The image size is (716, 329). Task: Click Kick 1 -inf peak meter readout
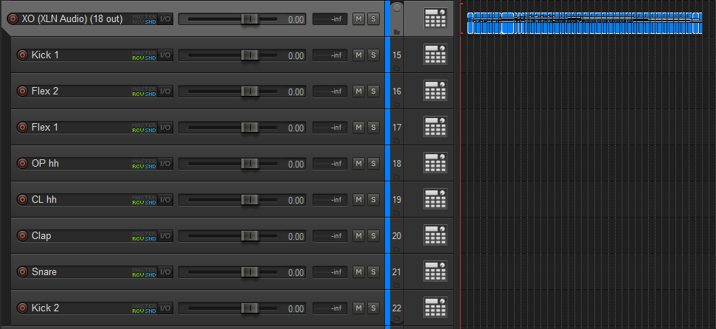[330, 55]
